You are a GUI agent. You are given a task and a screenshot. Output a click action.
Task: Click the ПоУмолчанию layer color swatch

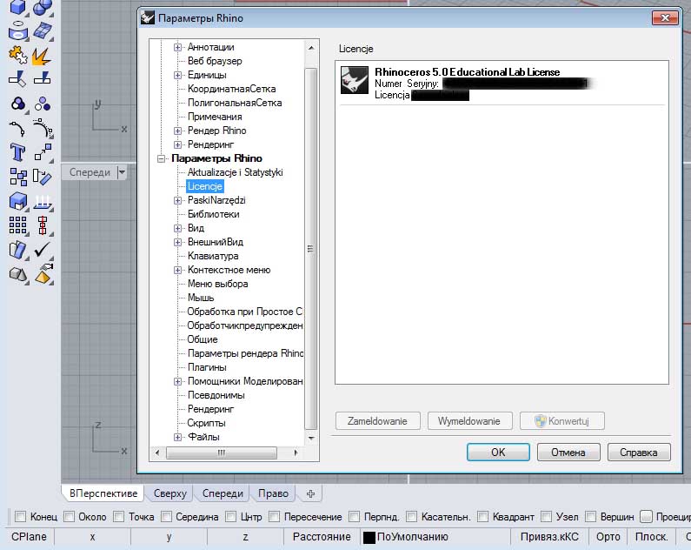(x=369, y=537)
